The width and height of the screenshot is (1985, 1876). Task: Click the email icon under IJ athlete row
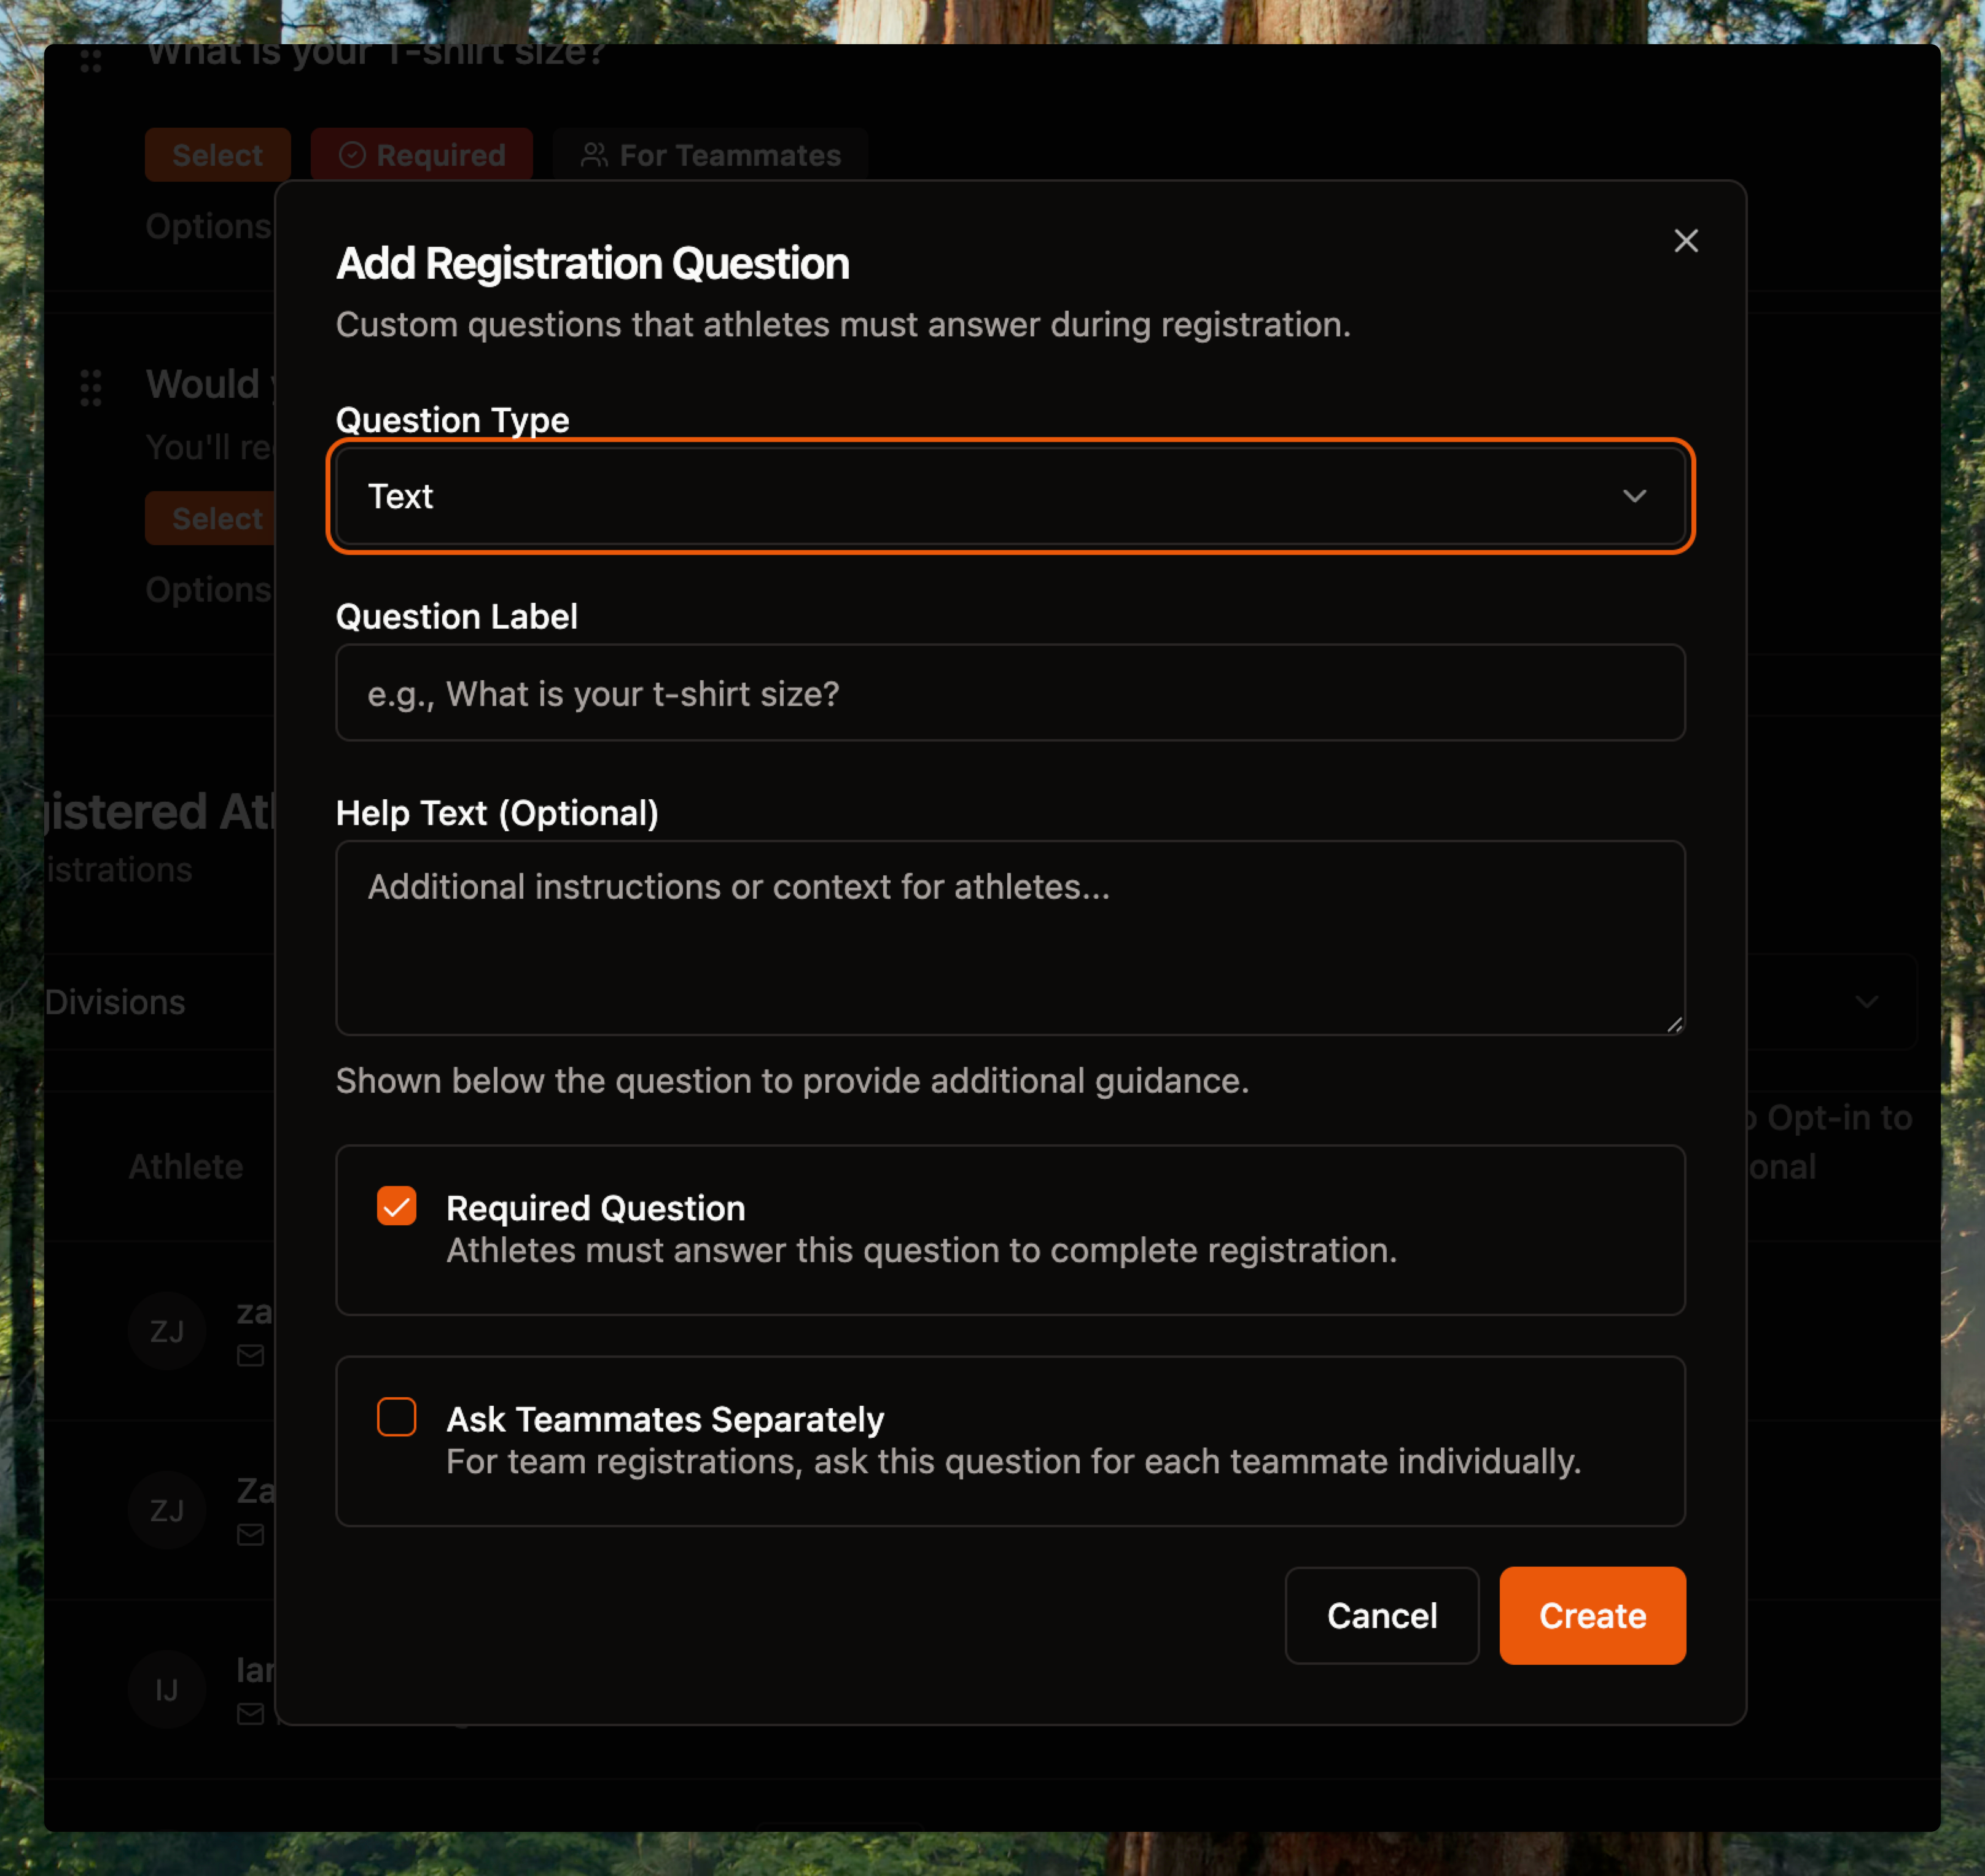250,1714
